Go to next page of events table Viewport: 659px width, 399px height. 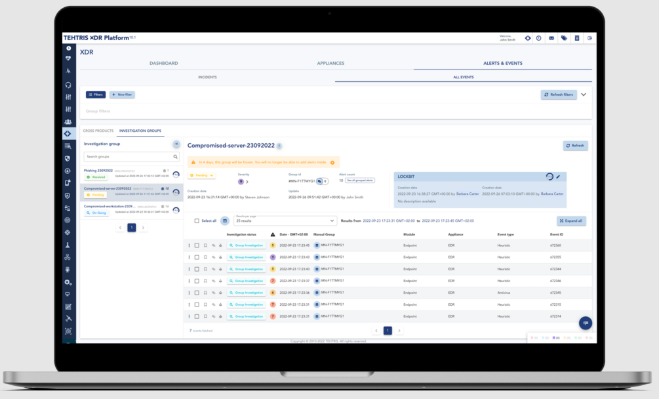coord(399,331)
